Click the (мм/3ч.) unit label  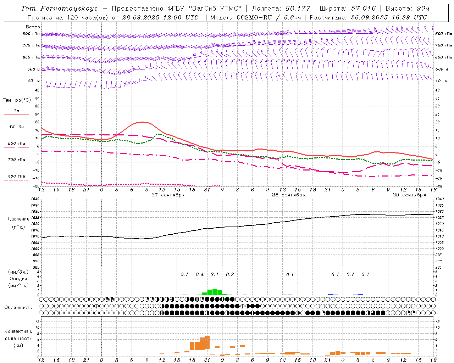(x=18, y=272)
